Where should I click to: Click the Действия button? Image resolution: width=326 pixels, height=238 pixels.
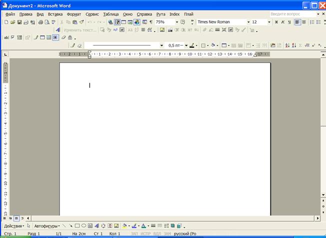tap(13, 226)
